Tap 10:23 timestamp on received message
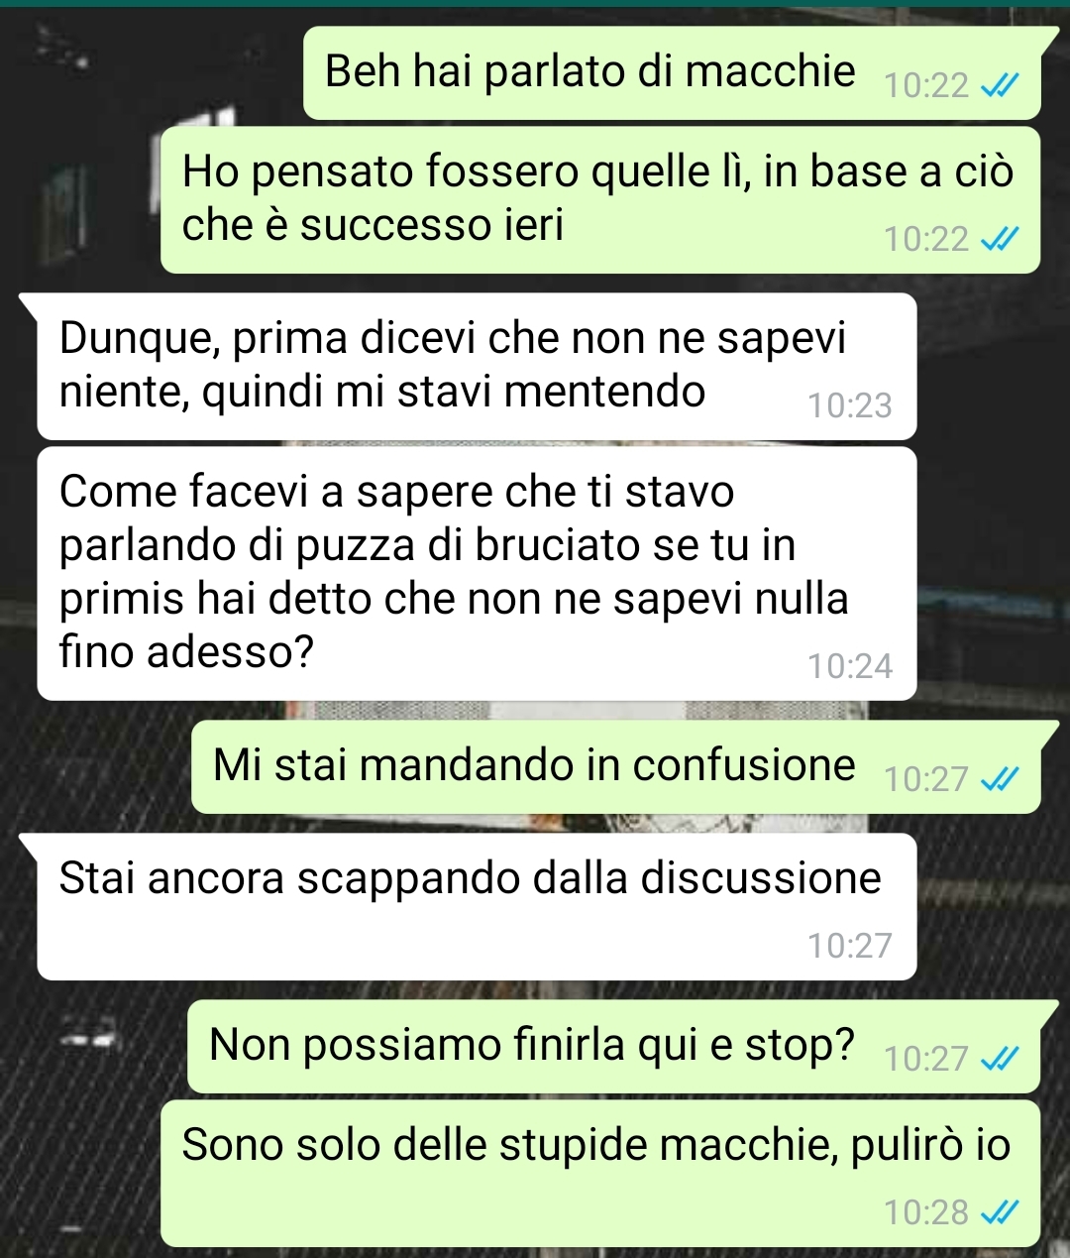Image resolution: width=1070 pixels, height=1258 pixels. click(x=850, y=405)
